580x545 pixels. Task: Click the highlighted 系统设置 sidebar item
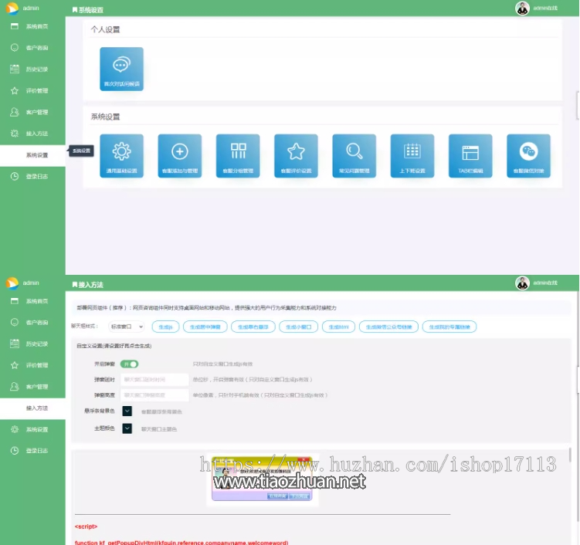(36, 155)
